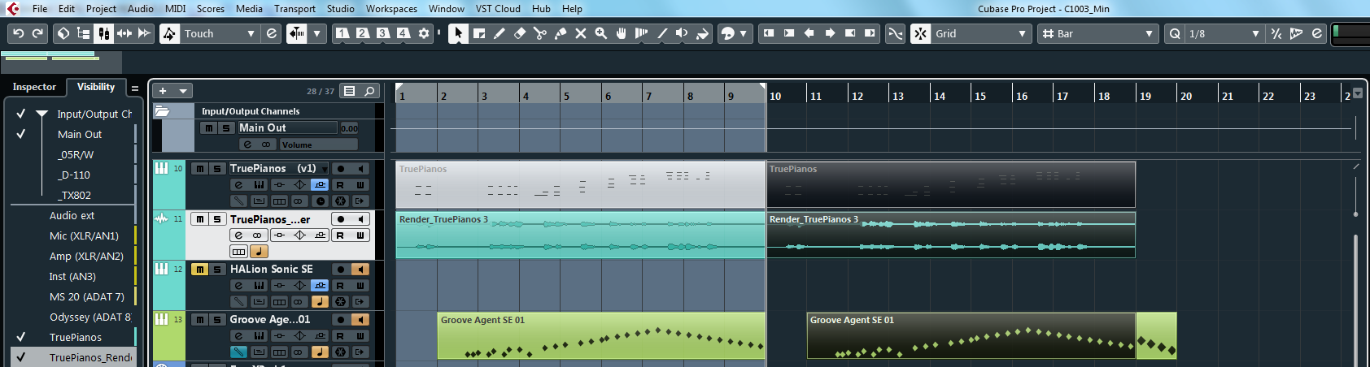
Task: Open the Find Tracks magnifier in track list
Action: (x=369, y=91)
